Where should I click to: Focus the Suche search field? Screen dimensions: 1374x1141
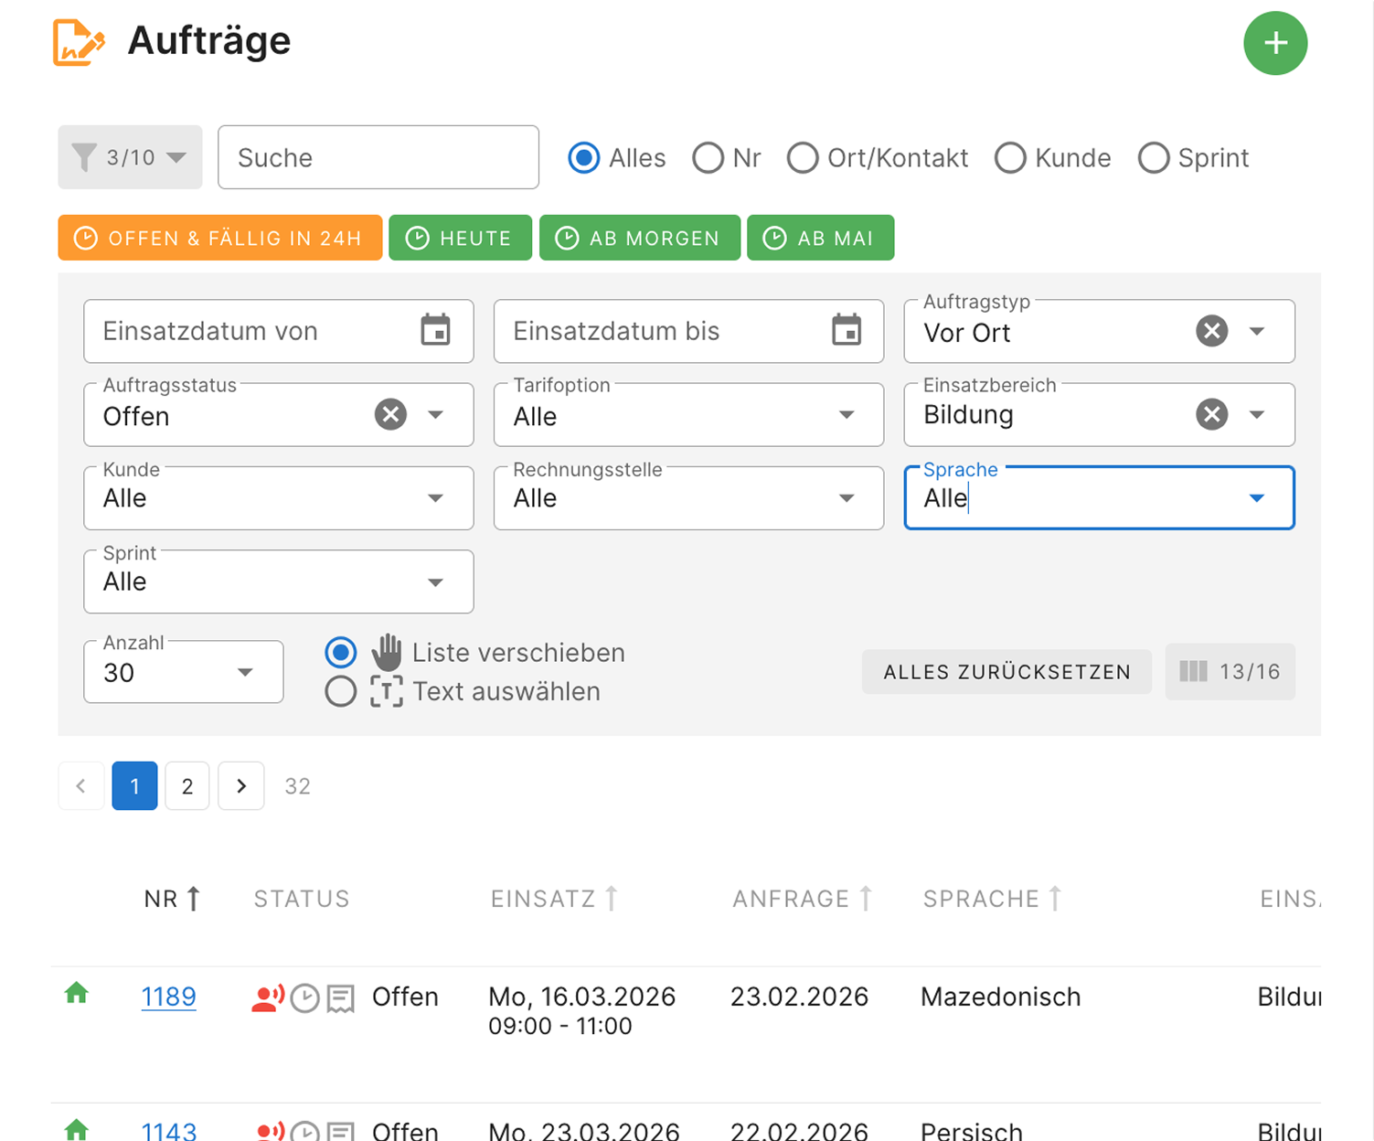pyautogui.click(x=378, y=157)
